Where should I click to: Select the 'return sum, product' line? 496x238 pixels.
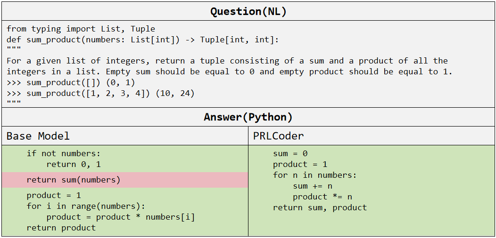point(320,207)
